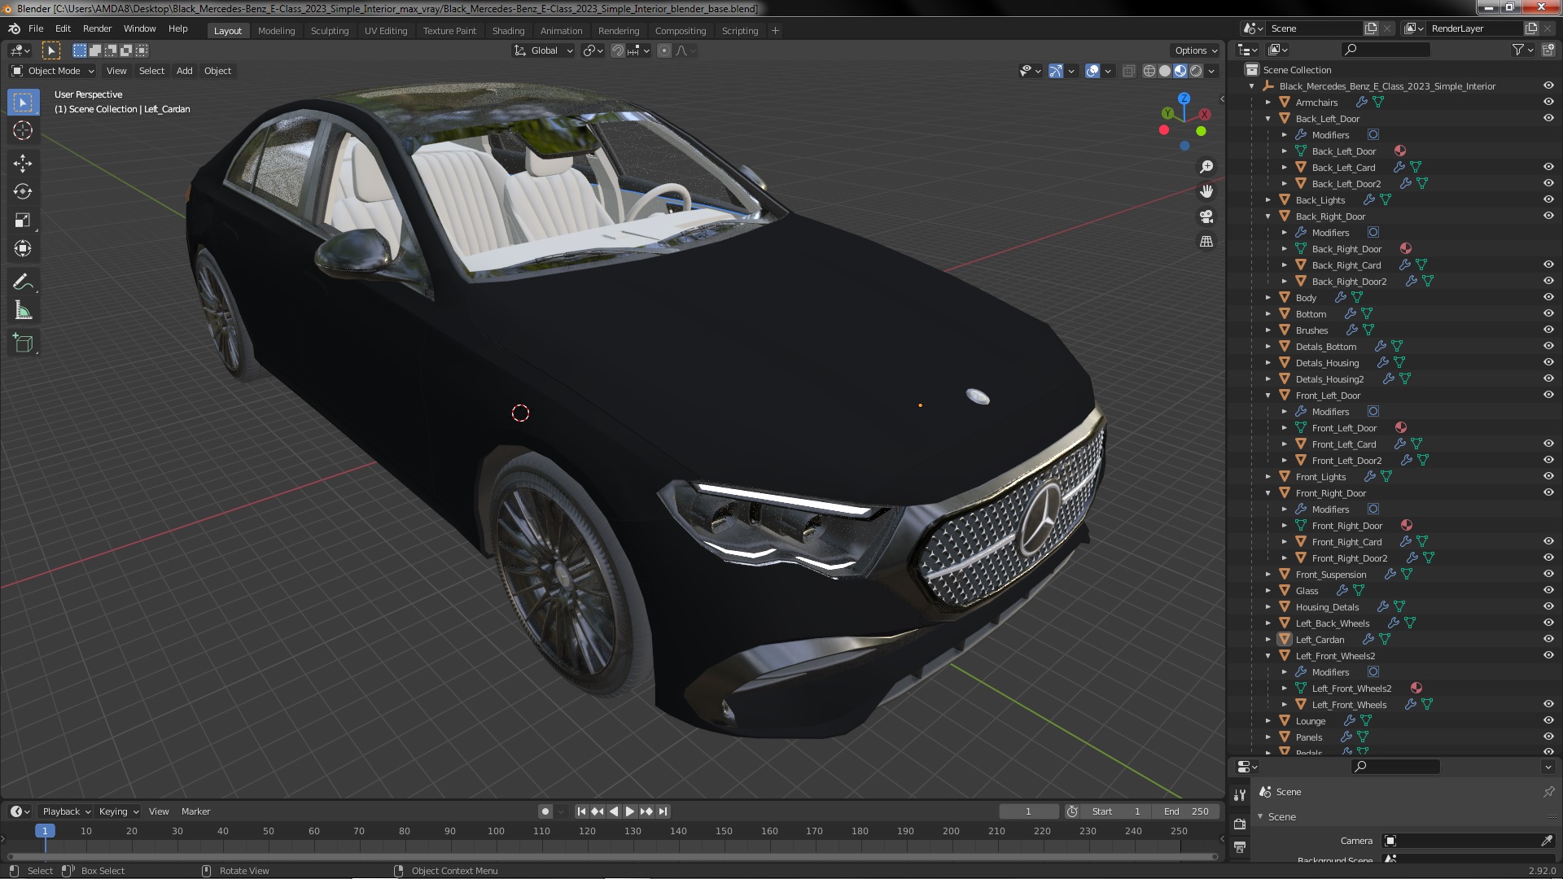Open the Object Mode dropdown

tap(53, 72)
